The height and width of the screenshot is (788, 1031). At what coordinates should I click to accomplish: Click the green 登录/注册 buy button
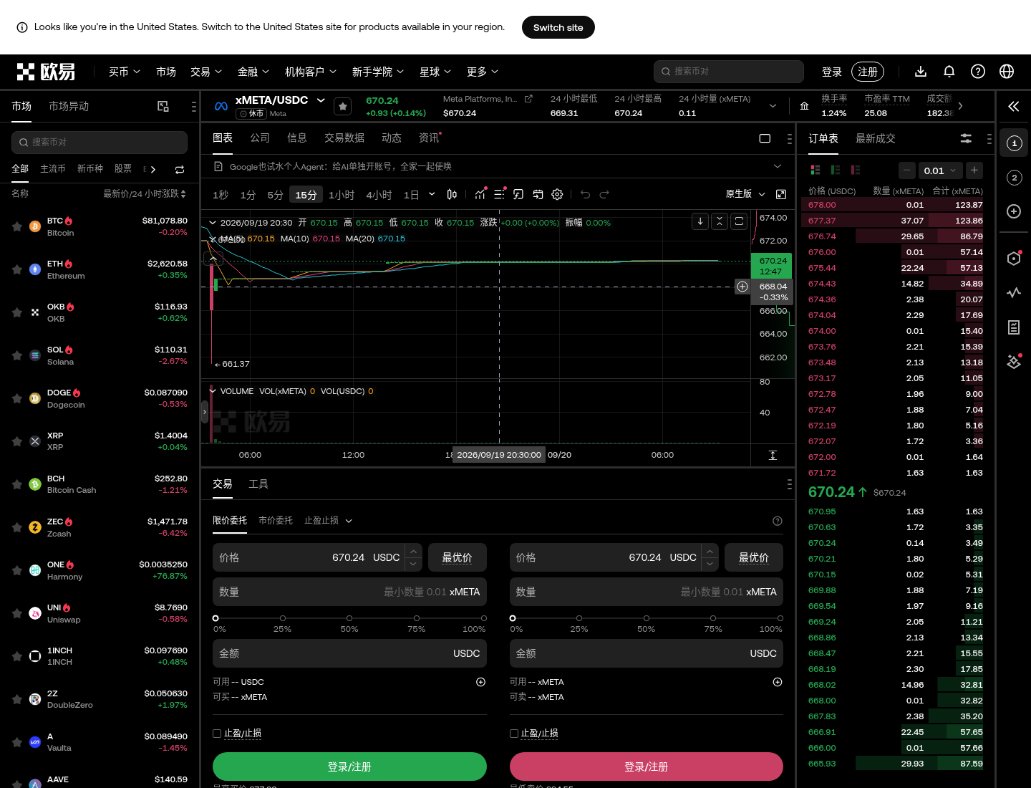tap(349, 767)
